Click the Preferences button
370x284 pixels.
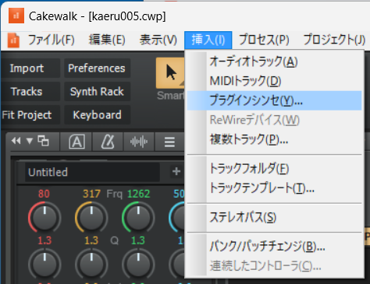click(x=97, y=68)
